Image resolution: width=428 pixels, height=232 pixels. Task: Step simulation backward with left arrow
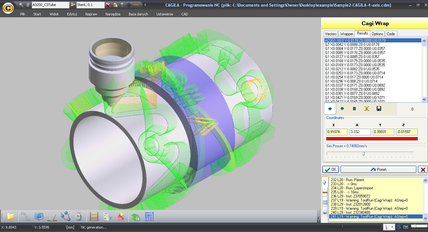click(x=342, y=109)
